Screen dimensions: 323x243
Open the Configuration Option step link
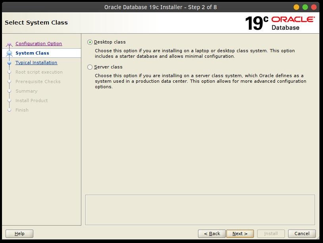point(39,44)
